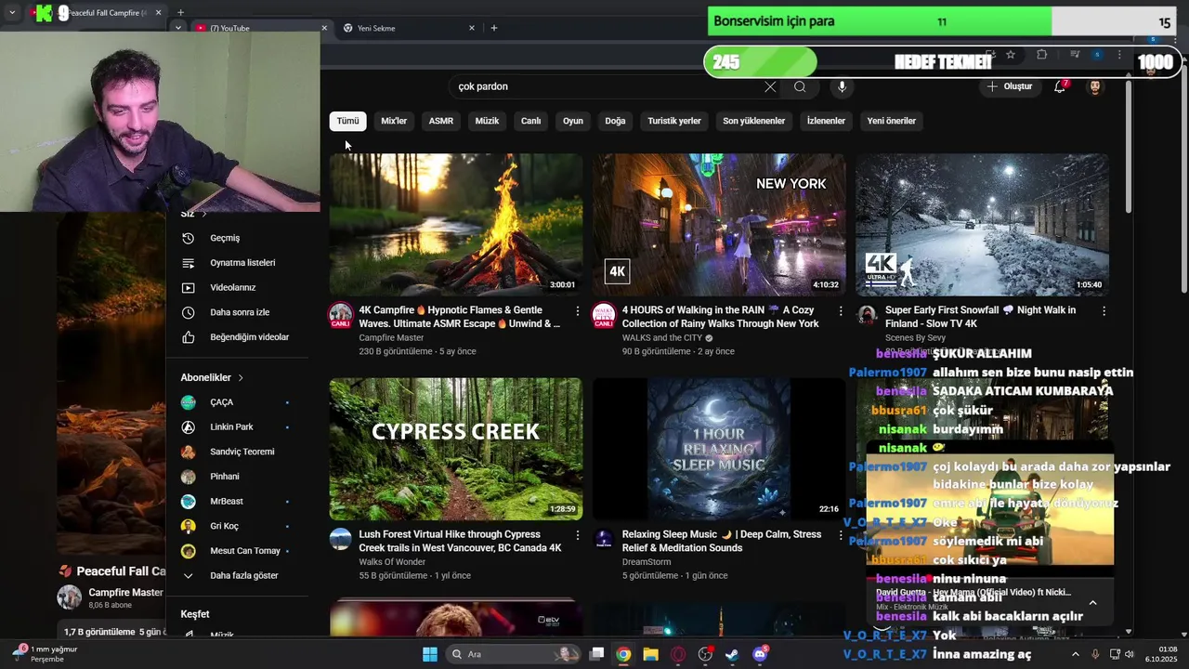Open options menu for First Snowfall video
Viewport: 1189px width, 669px height.
(1104, 311)
